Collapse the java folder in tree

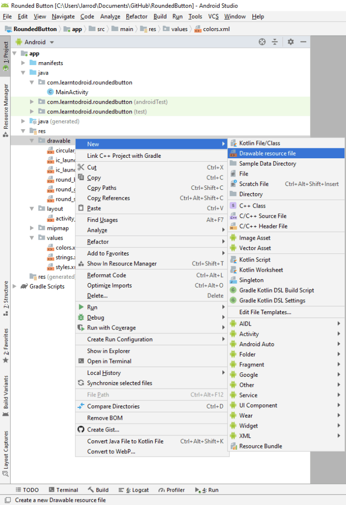tap(23, 72)
